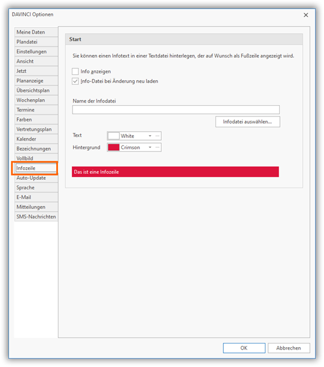Select the Vollbild tab
Screen dimensions: 324x367
36,158
